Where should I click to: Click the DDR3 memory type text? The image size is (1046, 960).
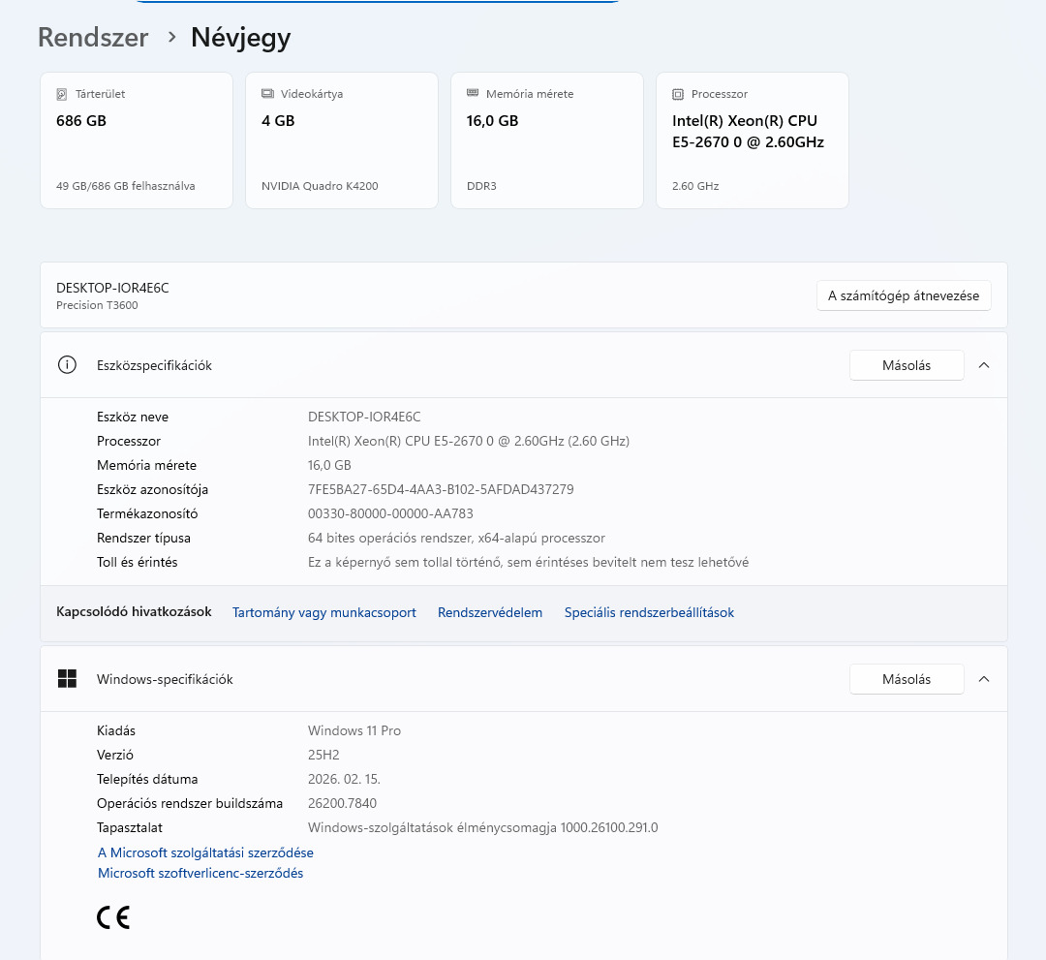coord(481,186)
